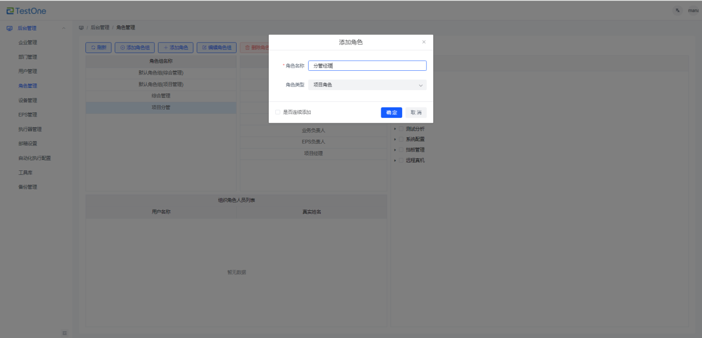The height and width of the screenshot is (338, 702).
Task: Click the TestOne logo
Action: click(27, 11)
